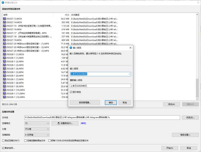The height and width of the screenshot is (152, 201).
Task: Uncheck the 显示密码 checkbox
Action: coord(71,92)
